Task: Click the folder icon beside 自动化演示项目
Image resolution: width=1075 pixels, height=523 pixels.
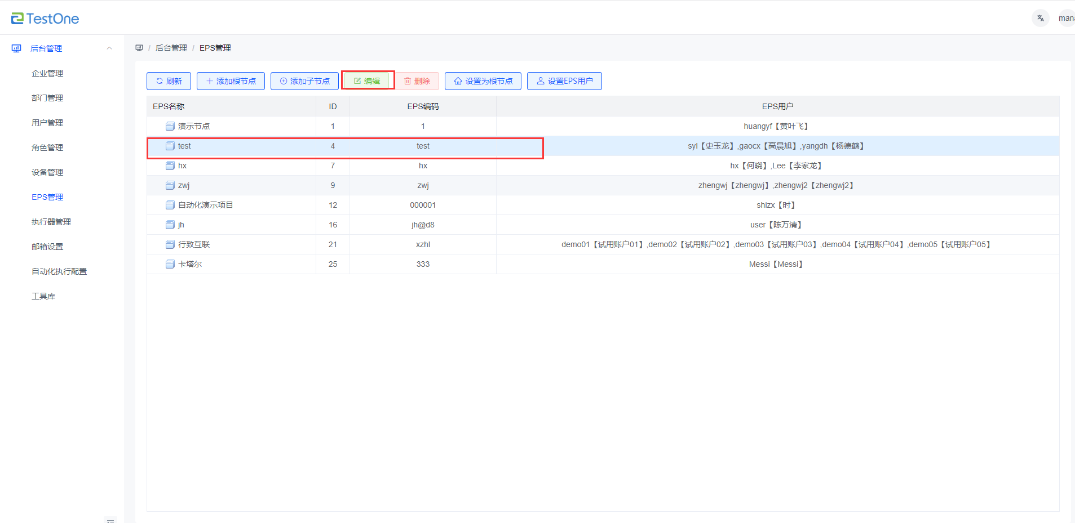Action: 170,205
